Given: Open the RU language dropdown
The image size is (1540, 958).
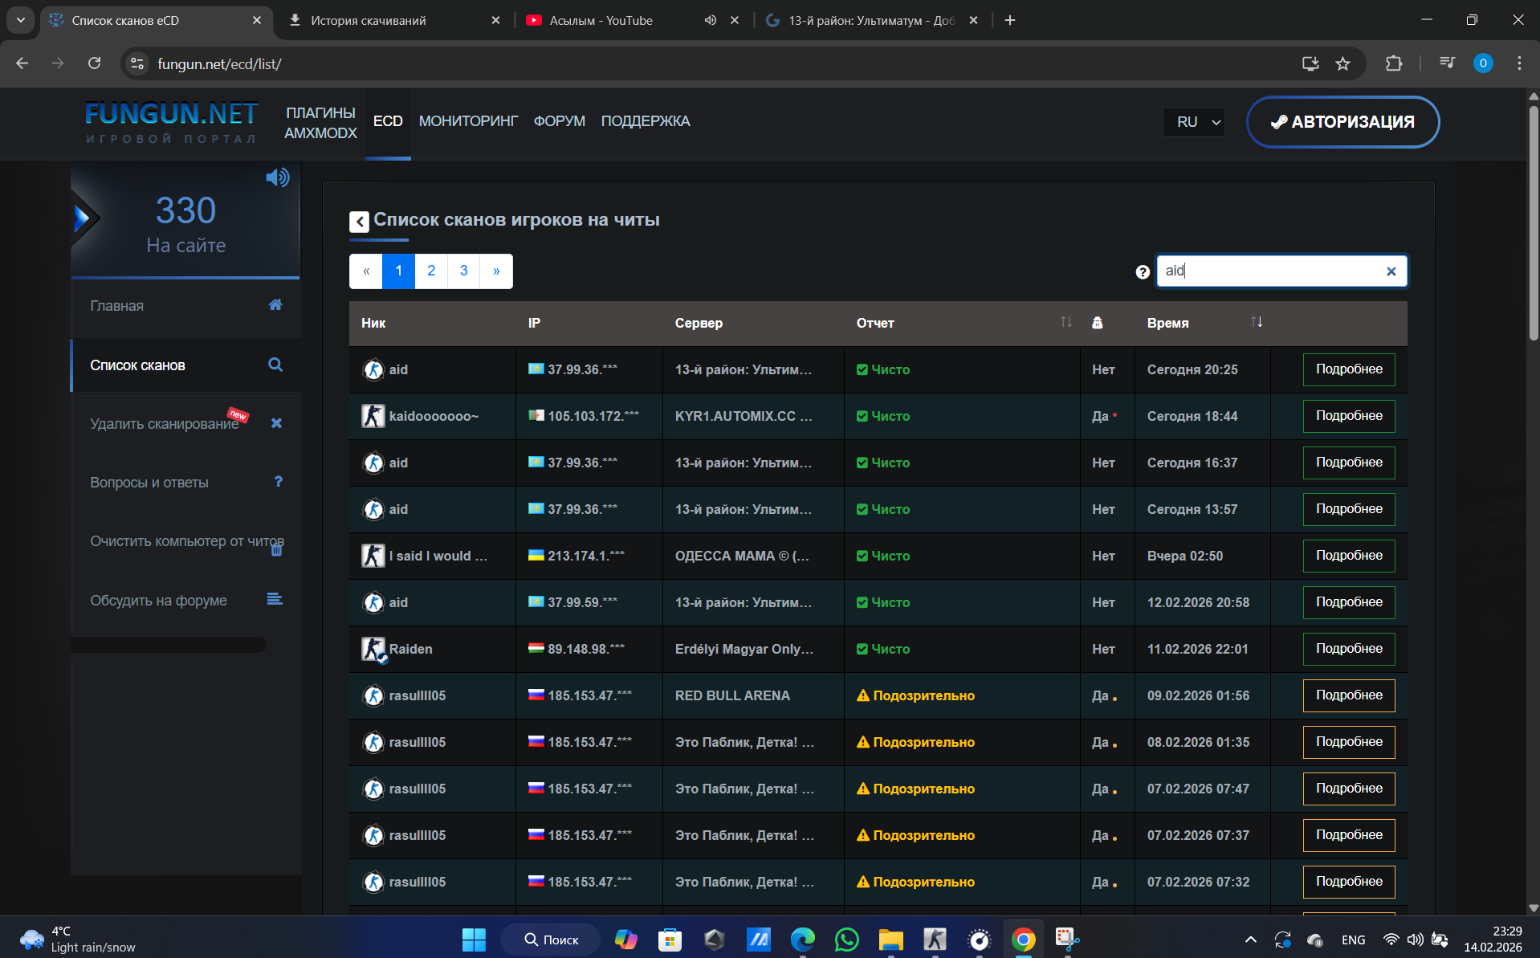Looking at the screenshot, I should point(1195,122).
